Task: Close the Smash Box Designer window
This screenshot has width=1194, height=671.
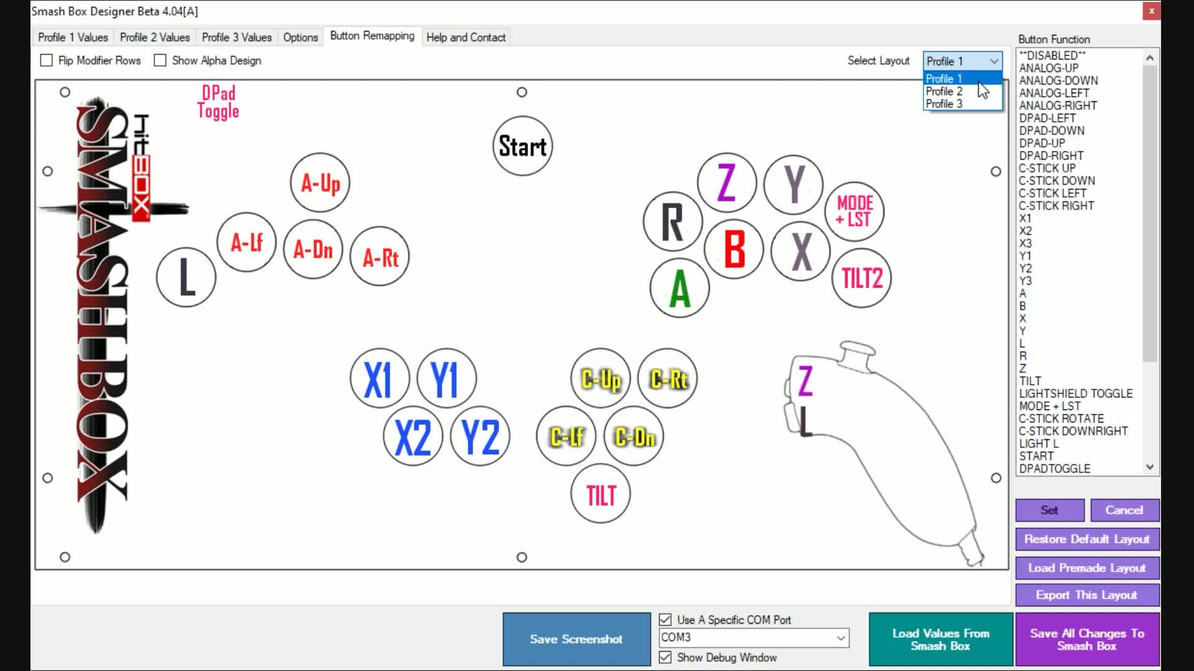Action: point(1151,11)
